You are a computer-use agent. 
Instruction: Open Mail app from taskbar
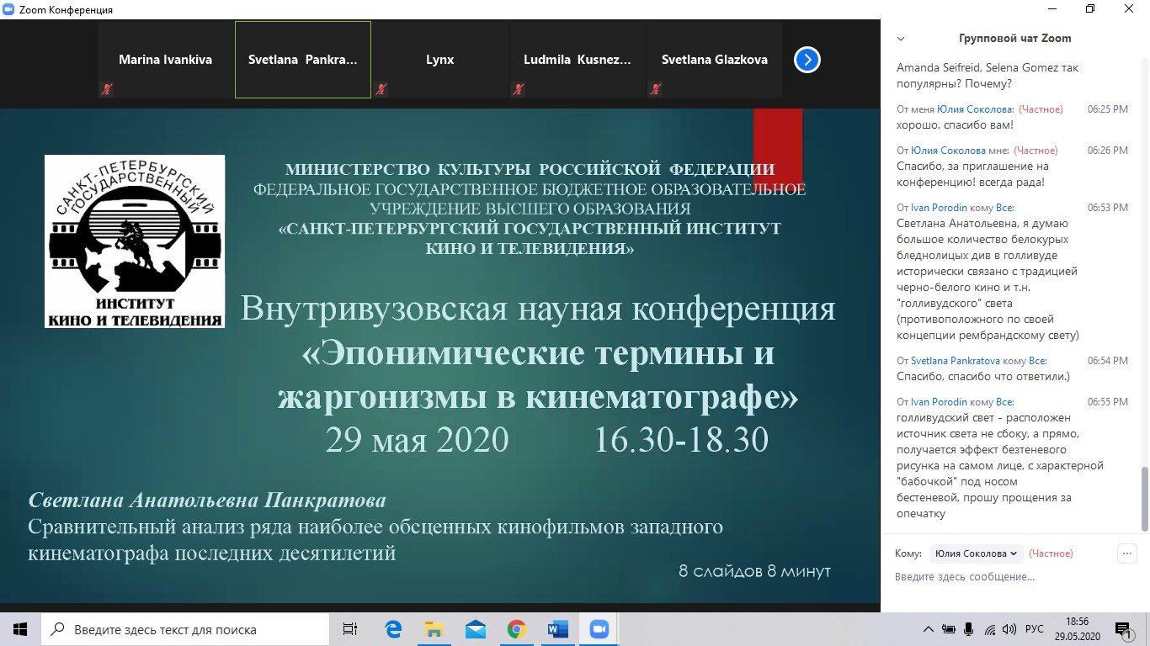coord(476,629)
